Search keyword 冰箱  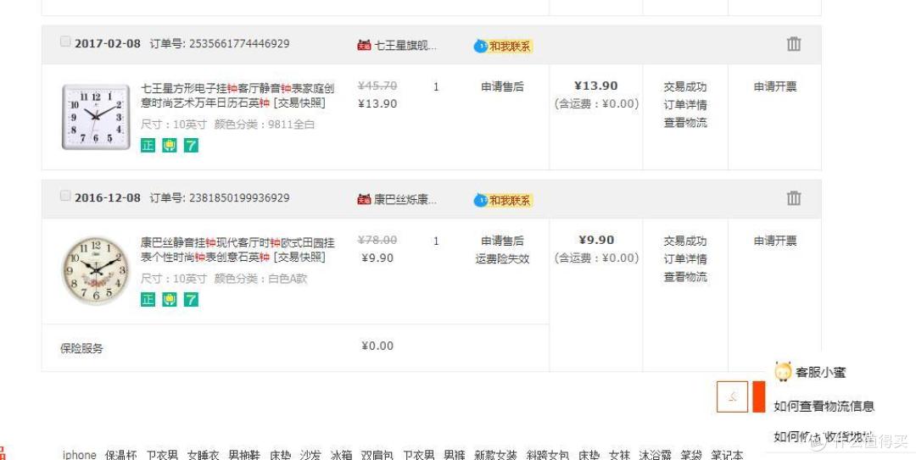tap(341, 455)
